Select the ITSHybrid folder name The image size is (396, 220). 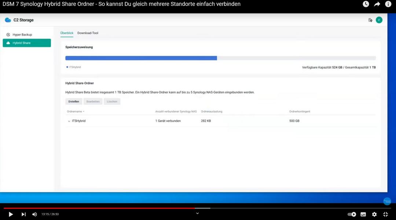pyautogui.click(x=78, y=121)
